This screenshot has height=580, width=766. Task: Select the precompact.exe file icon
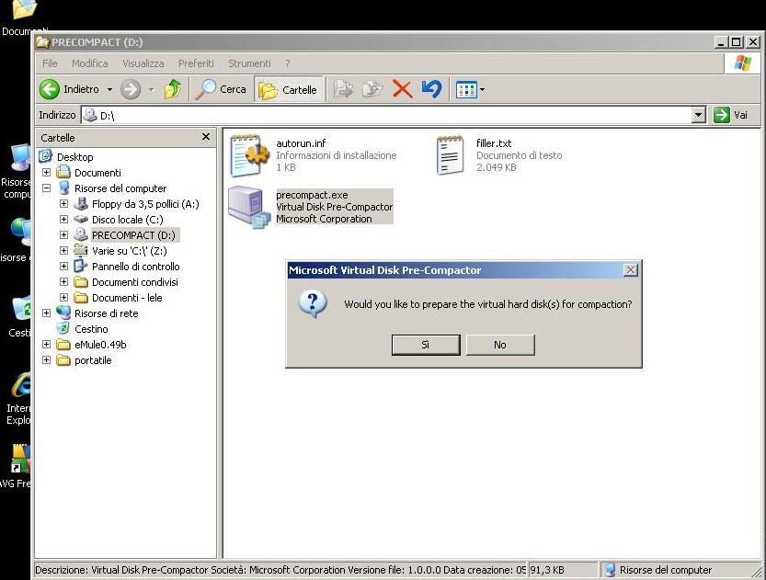[x=249, y=208]
